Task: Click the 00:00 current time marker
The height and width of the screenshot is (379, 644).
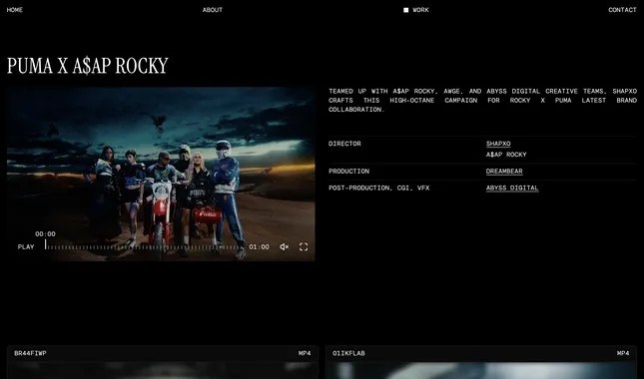Action: pyautogui.click(x=45, y=234)
